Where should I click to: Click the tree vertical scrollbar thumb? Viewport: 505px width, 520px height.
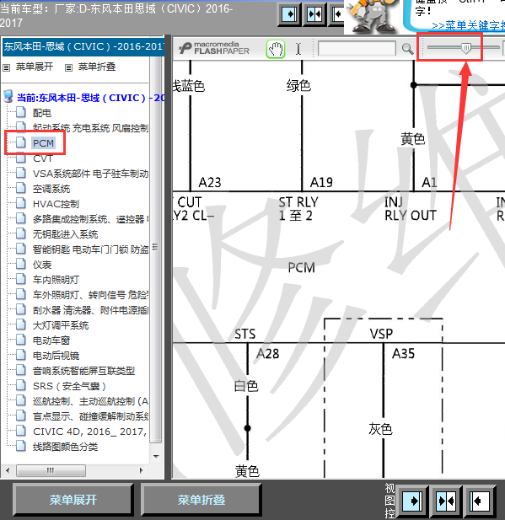(156, 247)
